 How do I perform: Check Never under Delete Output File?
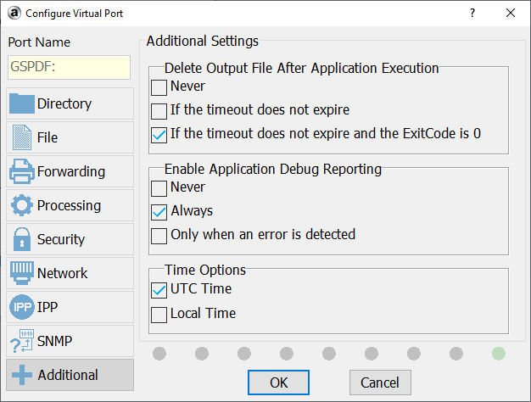pos(159,87)
